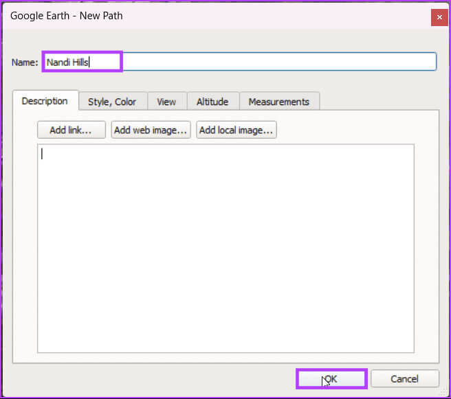Click the Add link... button

coord(71,130)
